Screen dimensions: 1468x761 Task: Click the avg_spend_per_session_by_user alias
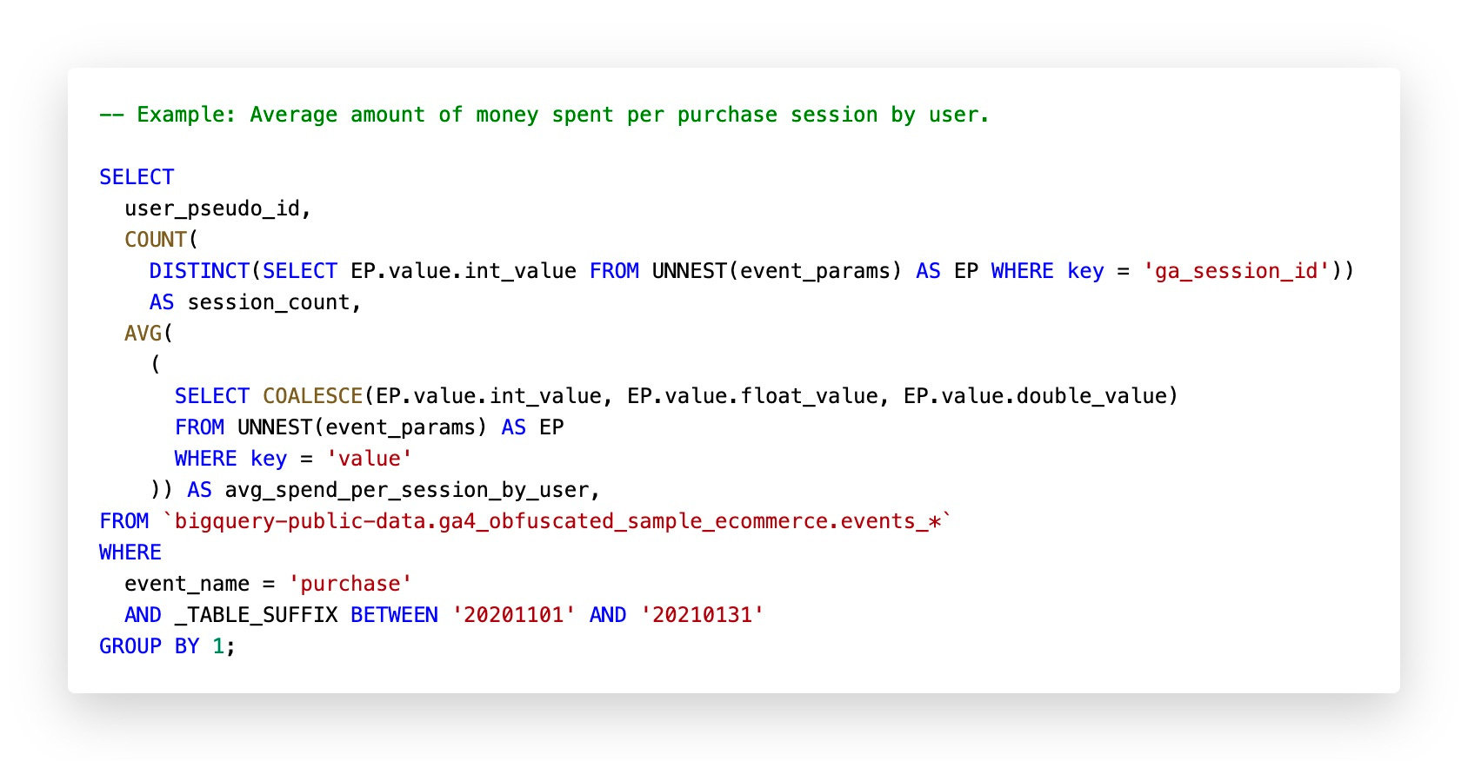point(407,490)
